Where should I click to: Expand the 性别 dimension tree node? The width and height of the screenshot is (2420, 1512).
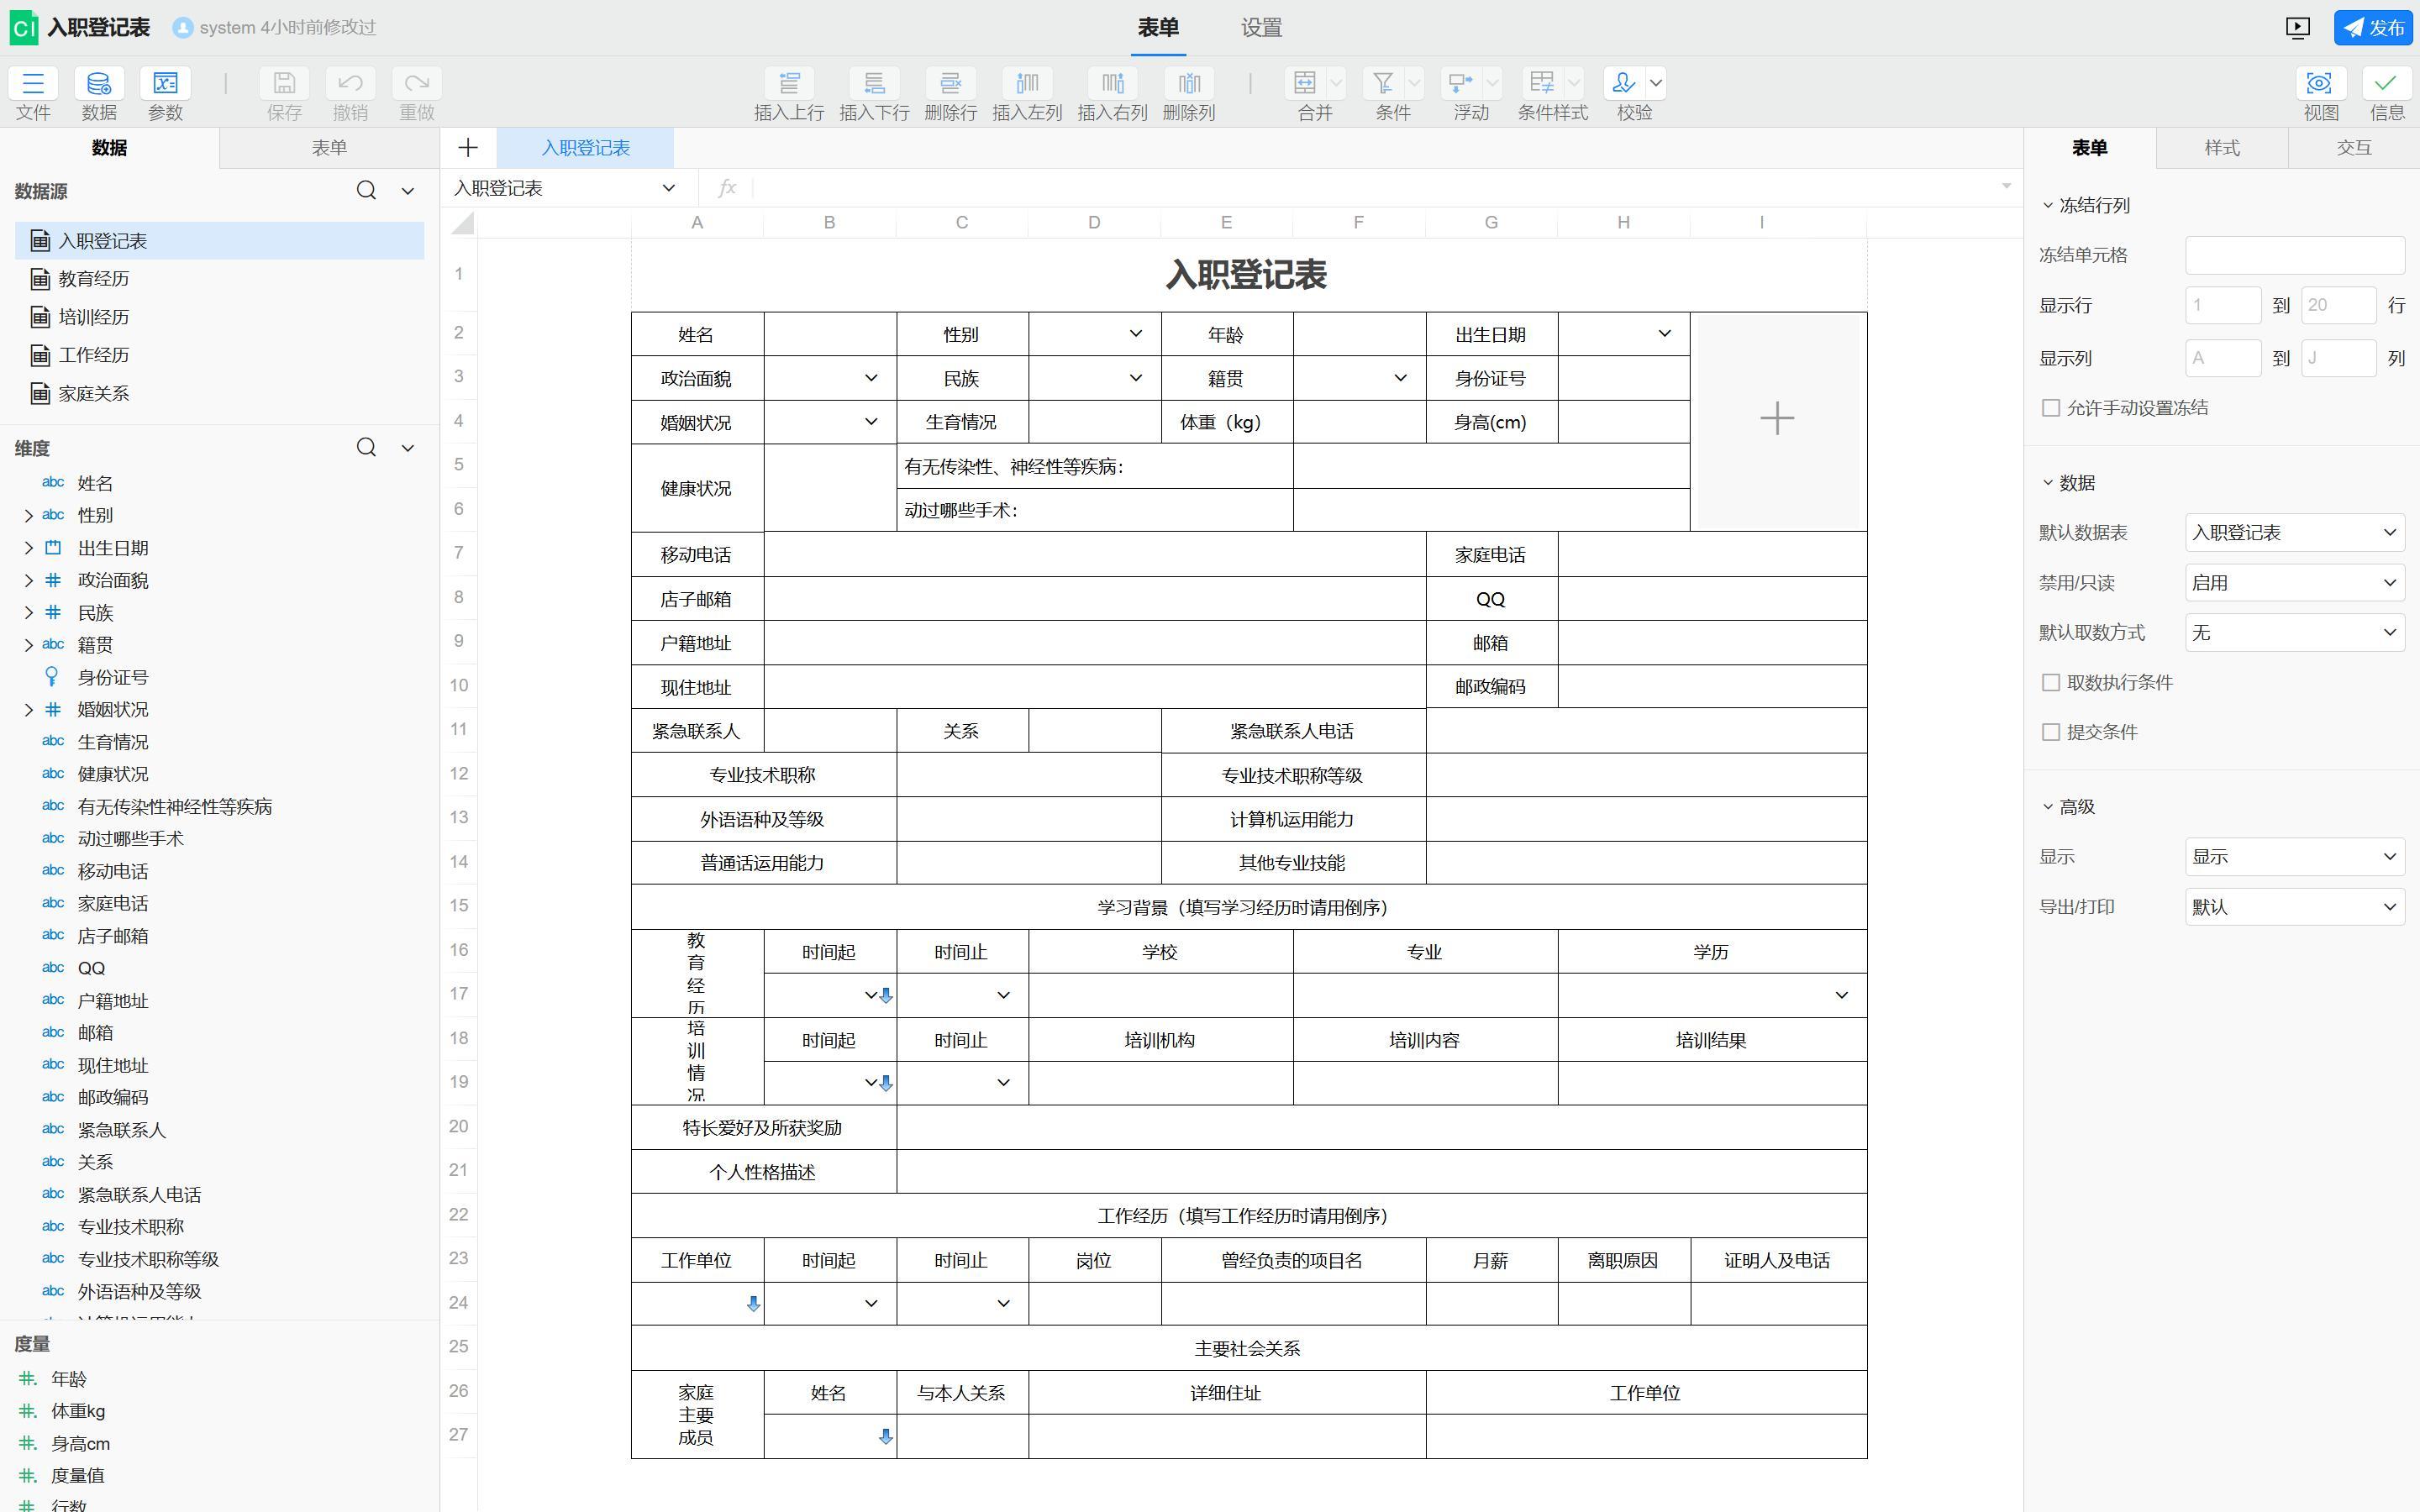point(29,516)
